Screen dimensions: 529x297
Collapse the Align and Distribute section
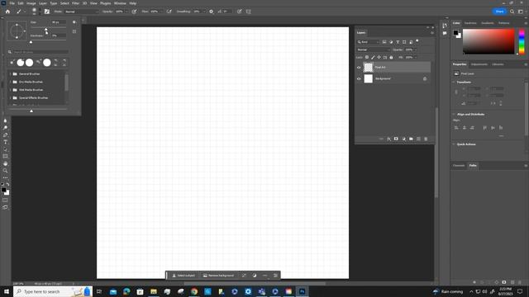(x=454, y=114)
